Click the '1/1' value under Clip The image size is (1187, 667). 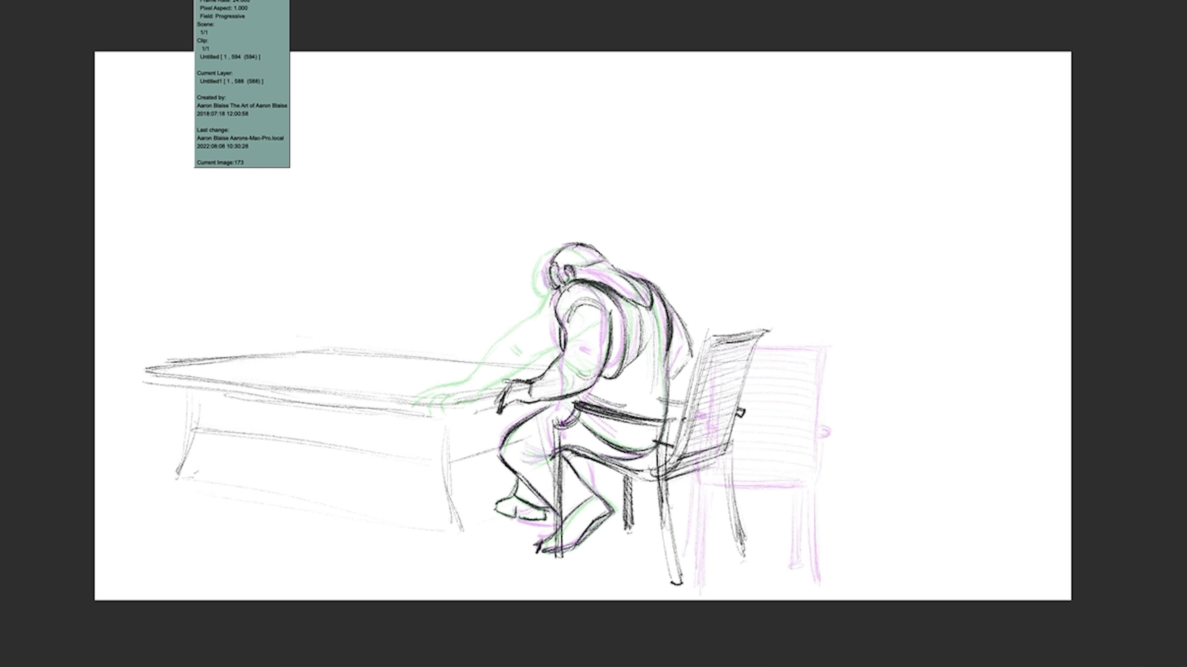pos(205,48)
